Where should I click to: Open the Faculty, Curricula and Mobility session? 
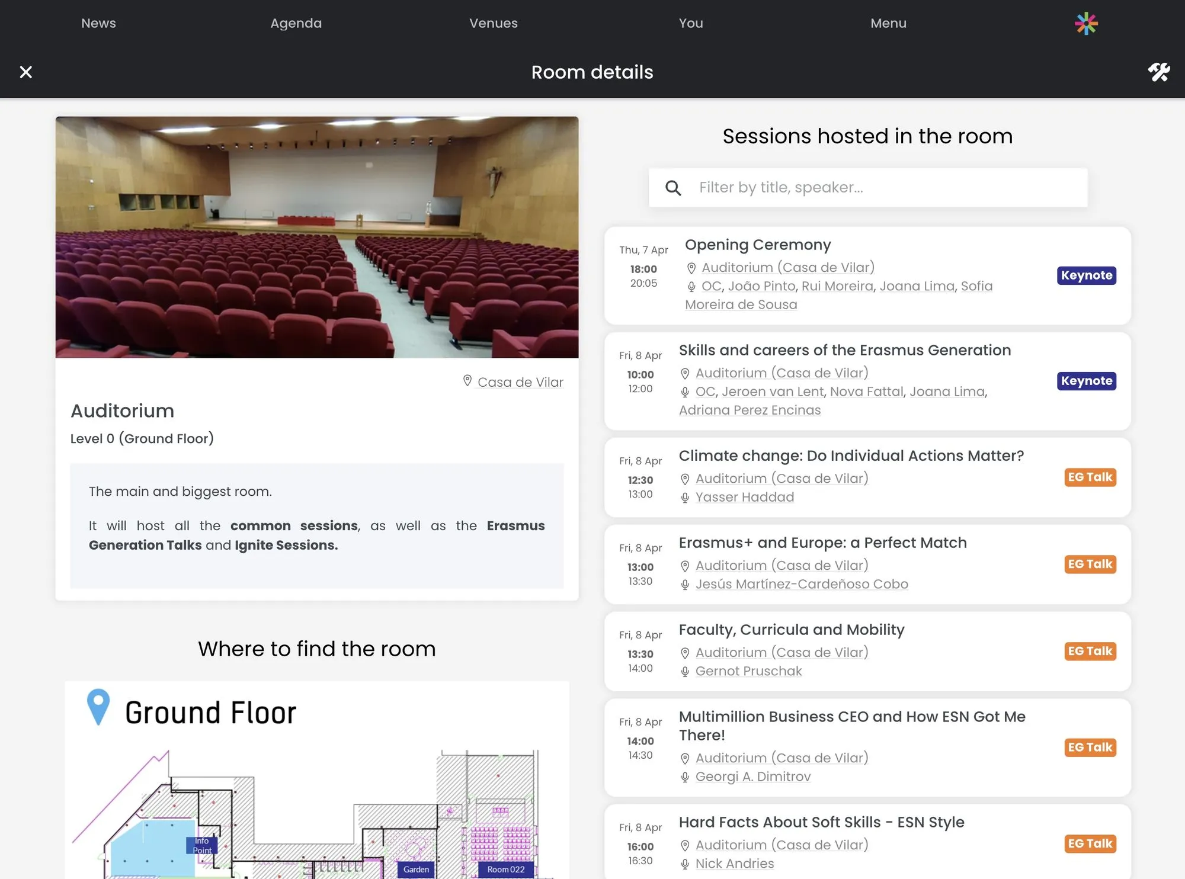coord(792,630)
